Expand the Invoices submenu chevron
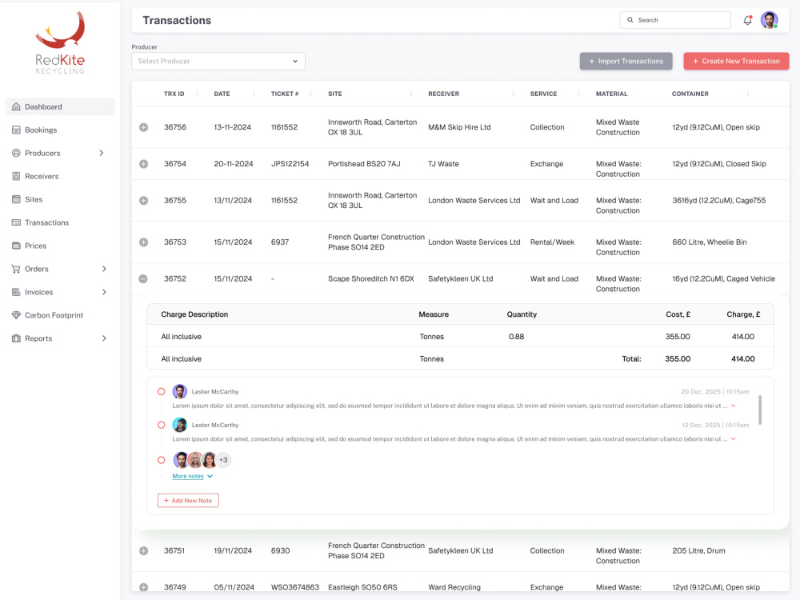This screenshot has height=600, width=800. click(104, 292)
